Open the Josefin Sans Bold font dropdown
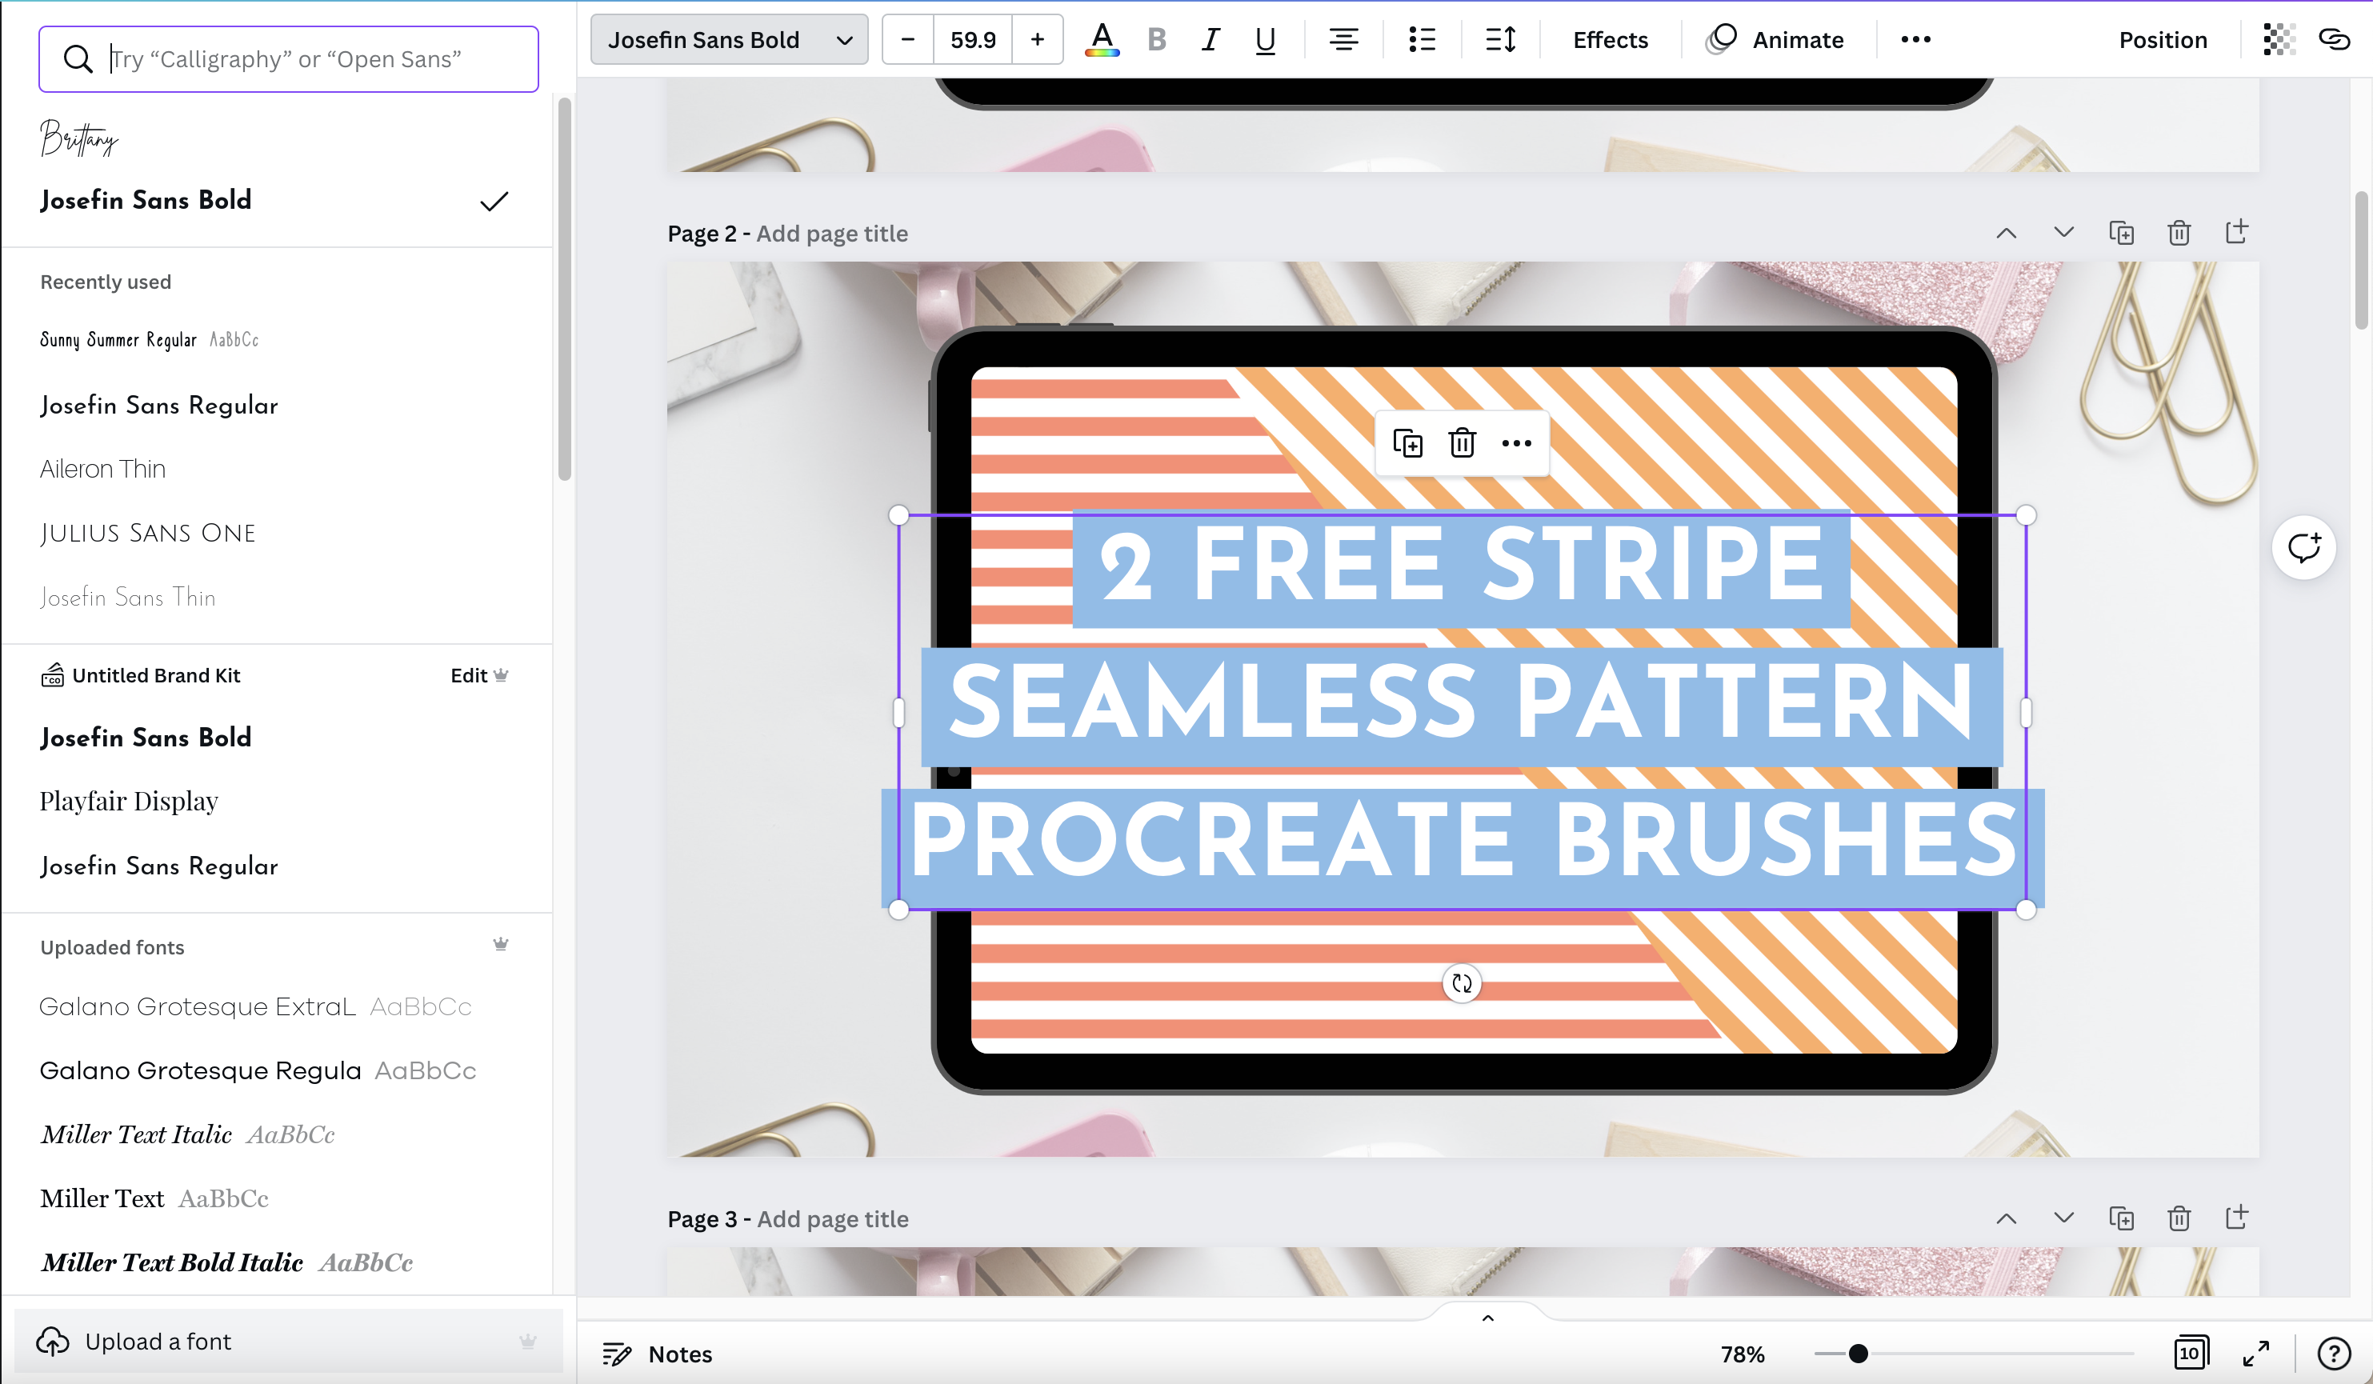 click(729, 39)
